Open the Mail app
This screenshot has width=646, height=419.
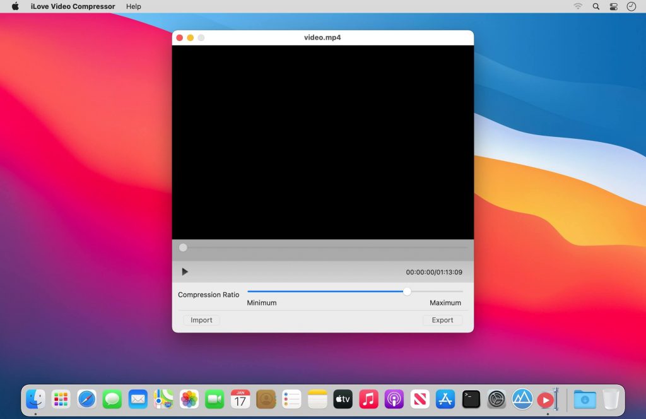[x=138, y=399]
